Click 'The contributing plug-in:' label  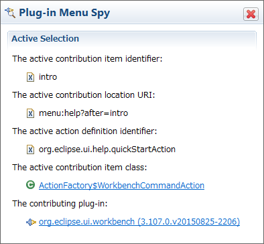click(x=60, y=204)
